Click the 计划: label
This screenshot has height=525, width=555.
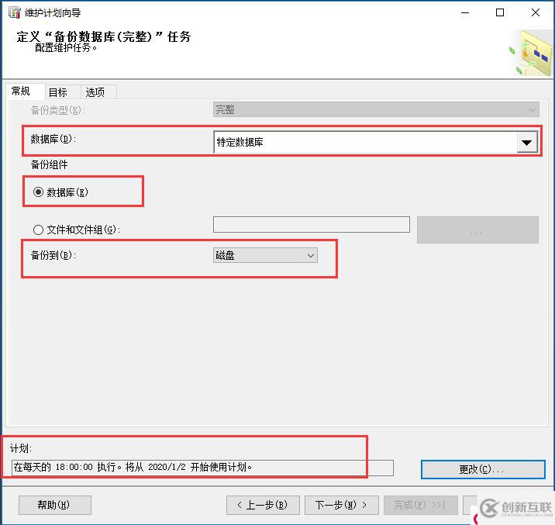[x=21, y=448]
